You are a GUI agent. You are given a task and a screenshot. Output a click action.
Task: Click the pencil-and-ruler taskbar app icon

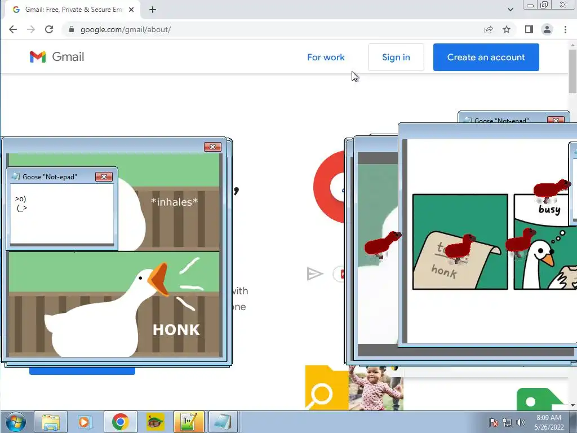(189, 422)
